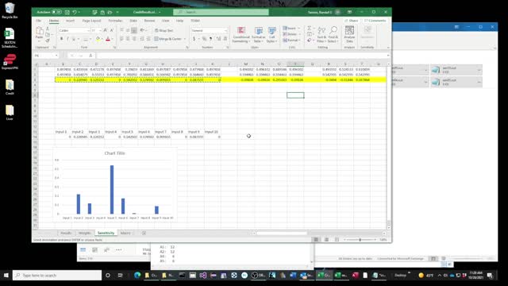Click the Bold formatting icon
The width and height of the screenshot is (508, 286).
61,39
